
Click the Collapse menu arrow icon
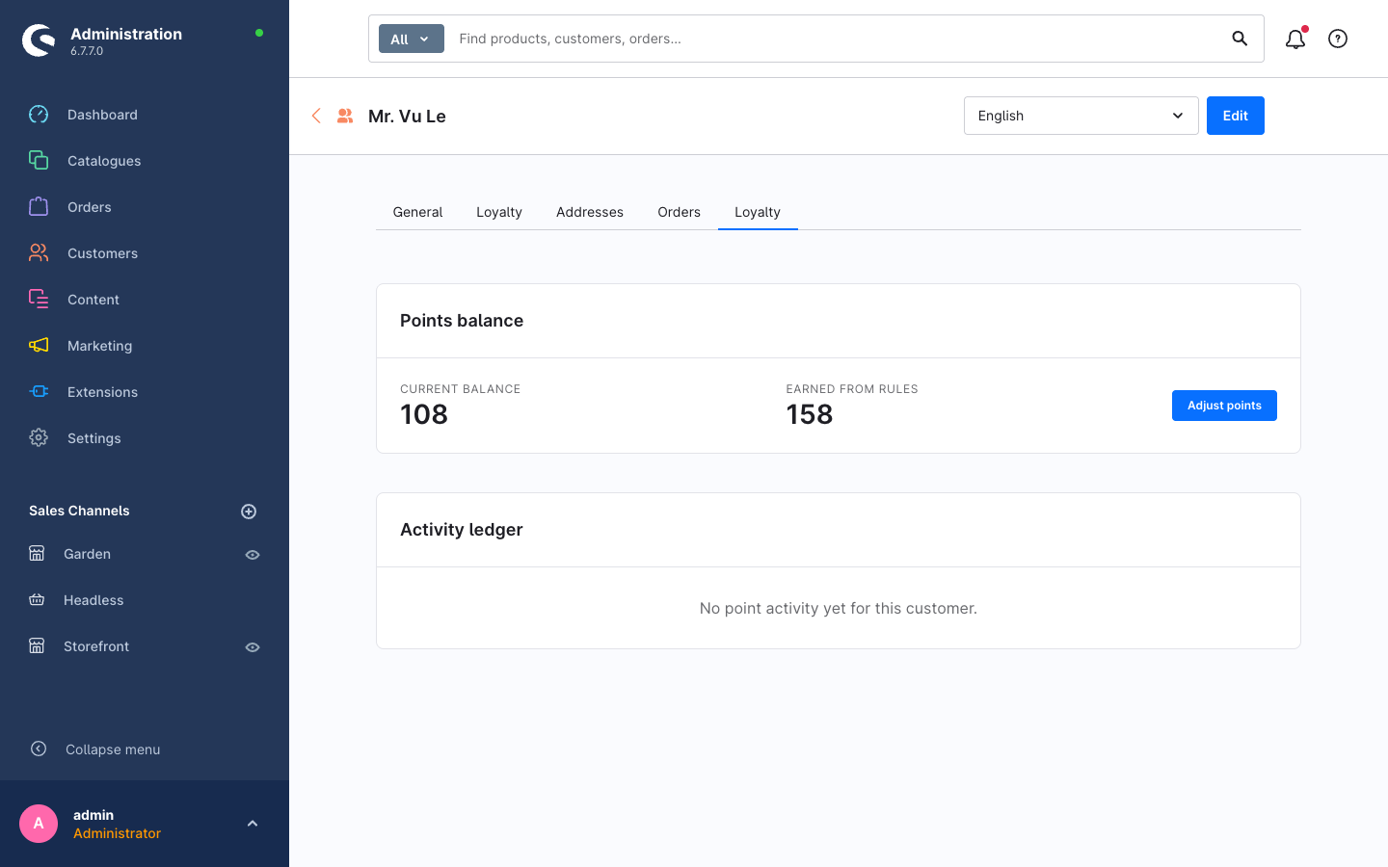39,749
